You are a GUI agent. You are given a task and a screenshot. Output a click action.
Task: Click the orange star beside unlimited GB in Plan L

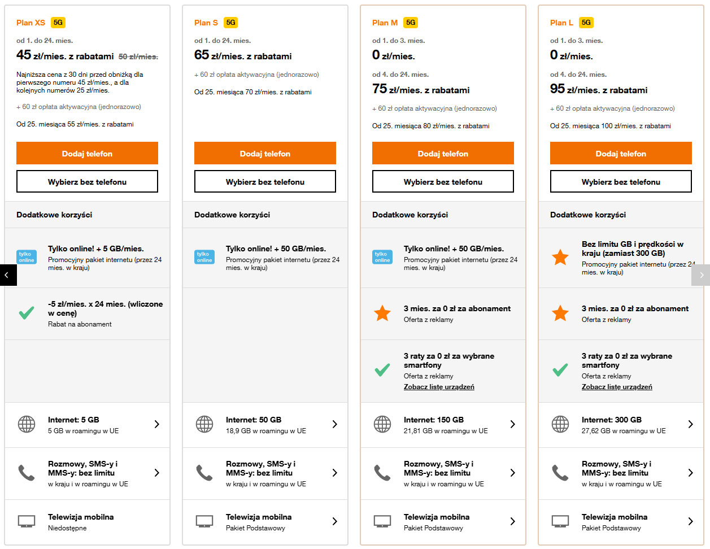tap(560, 258)
